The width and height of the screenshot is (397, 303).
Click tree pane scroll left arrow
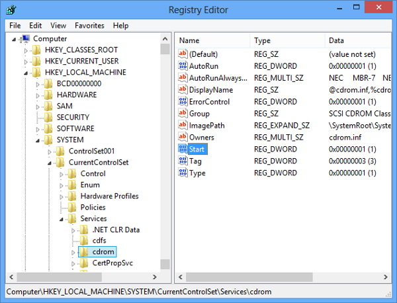tap(11, 277)
